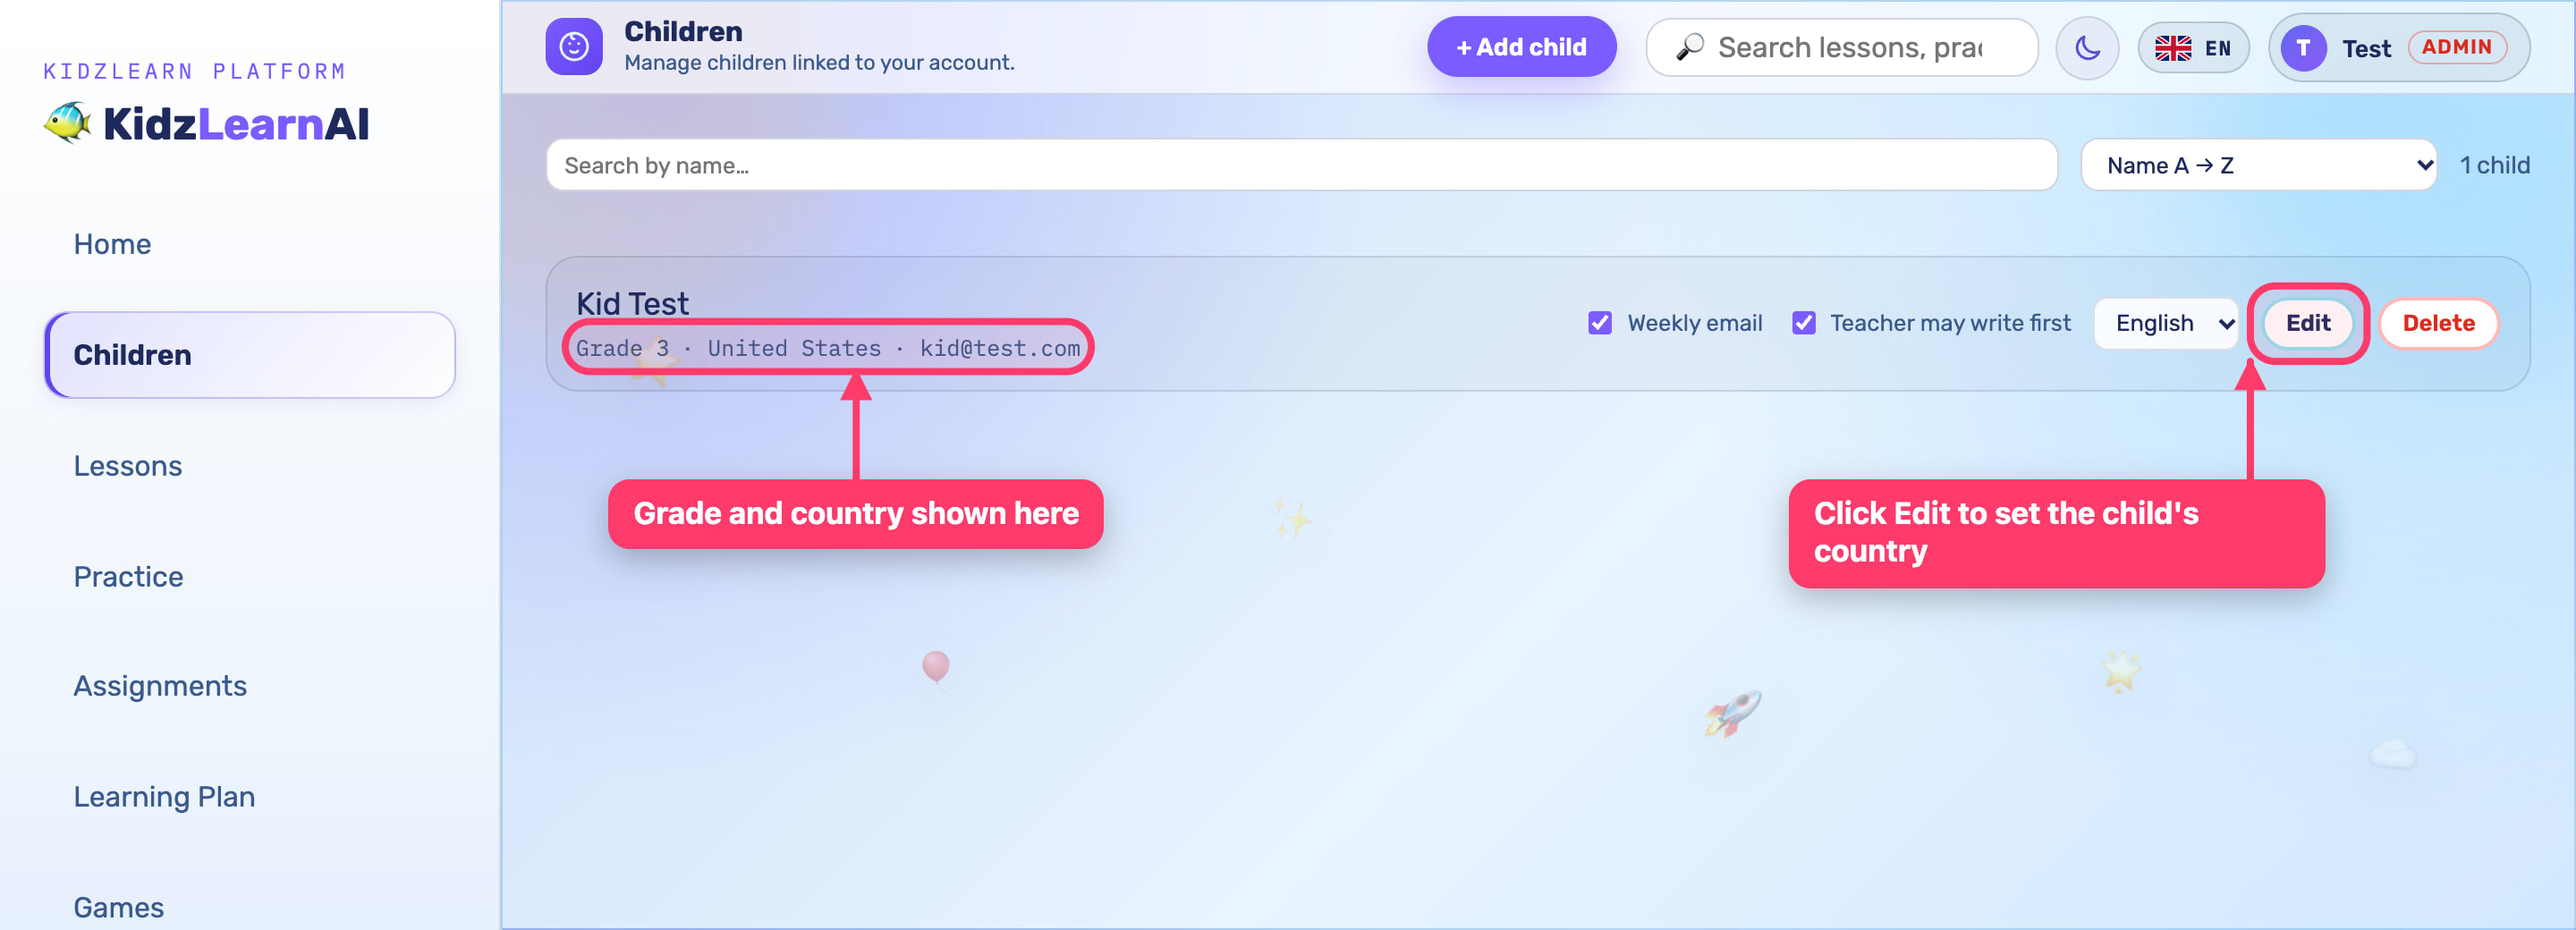Click Delete for Kid Test
This screenshot has width=2576, height=930.
pyautogui.click(x=2438, y=323)
